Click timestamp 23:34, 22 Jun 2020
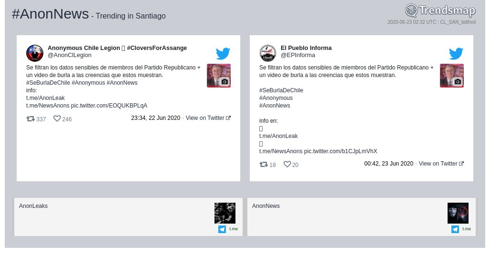 click(155, 118)
